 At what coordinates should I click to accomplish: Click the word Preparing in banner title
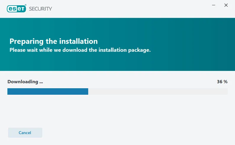pos(27,41)
